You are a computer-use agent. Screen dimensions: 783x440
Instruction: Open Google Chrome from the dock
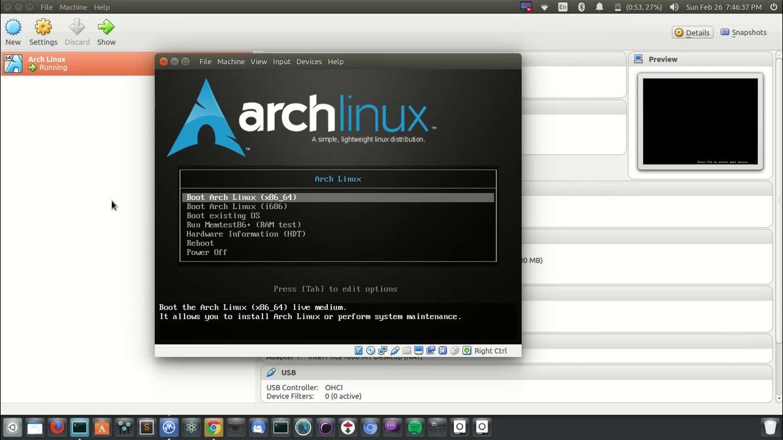click(213, 427)
